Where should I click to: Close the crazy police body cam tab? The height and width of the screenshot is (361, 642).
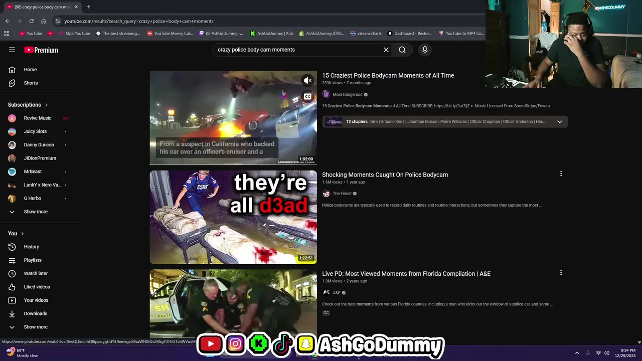click(x=76, y=7)
